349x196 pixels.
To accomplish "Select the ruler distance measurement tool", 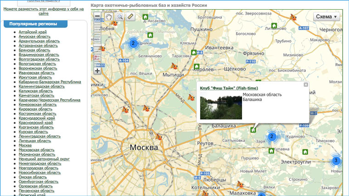I will (130, 17).
